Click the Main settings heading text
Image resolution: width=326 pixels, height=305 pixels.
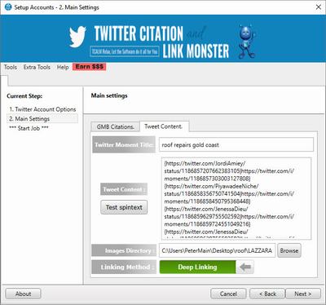109,95
